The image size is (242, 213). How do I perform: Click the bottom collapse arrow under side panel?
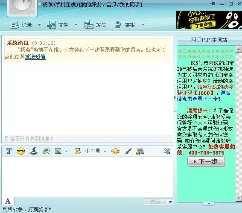click(209, 204)
